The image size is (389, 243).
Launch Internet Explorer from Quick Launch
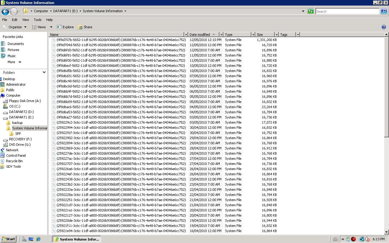pos(38,239)
